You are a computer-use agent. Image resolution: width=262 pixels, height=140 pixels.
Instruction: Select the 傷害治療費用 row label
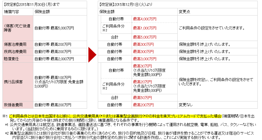click(x=18, y=44)
